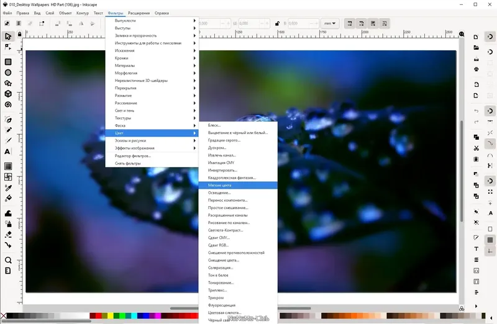Activate the Eraser tool

[x=8, y=235]
